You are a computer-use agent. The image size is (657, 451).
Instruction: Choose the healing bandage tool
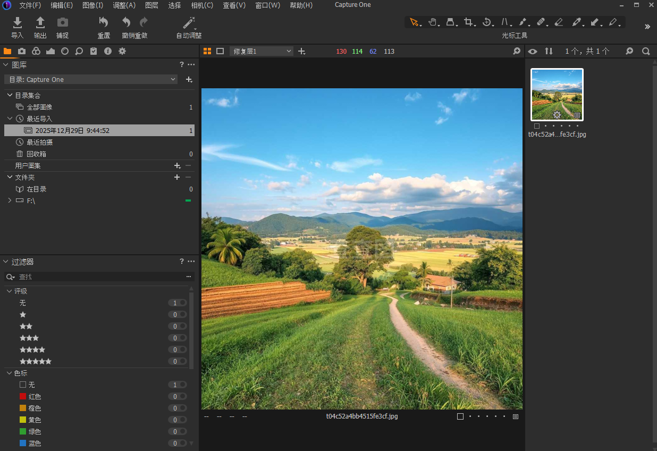(x=541, y=22)
